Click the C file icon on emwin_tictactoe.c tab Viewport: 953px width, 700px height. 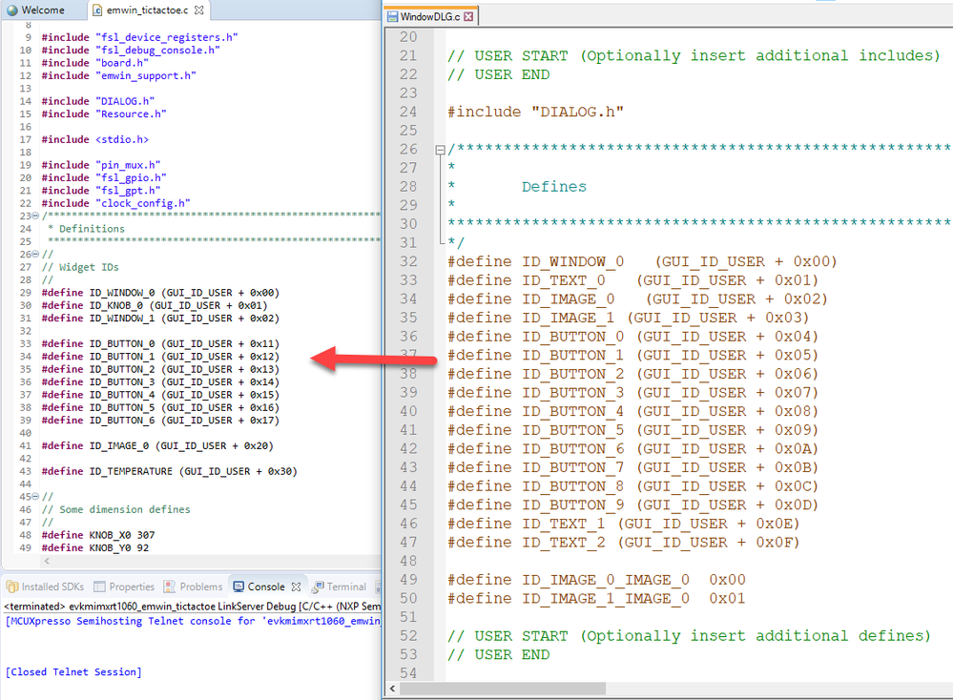[x=97, y=10]
